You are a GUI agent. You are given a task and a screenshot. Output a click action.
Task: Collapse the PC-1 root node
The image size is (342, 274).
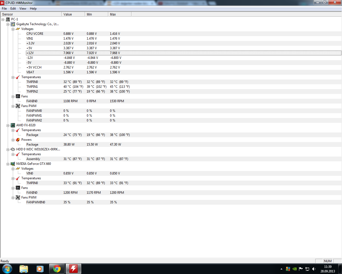3,20
